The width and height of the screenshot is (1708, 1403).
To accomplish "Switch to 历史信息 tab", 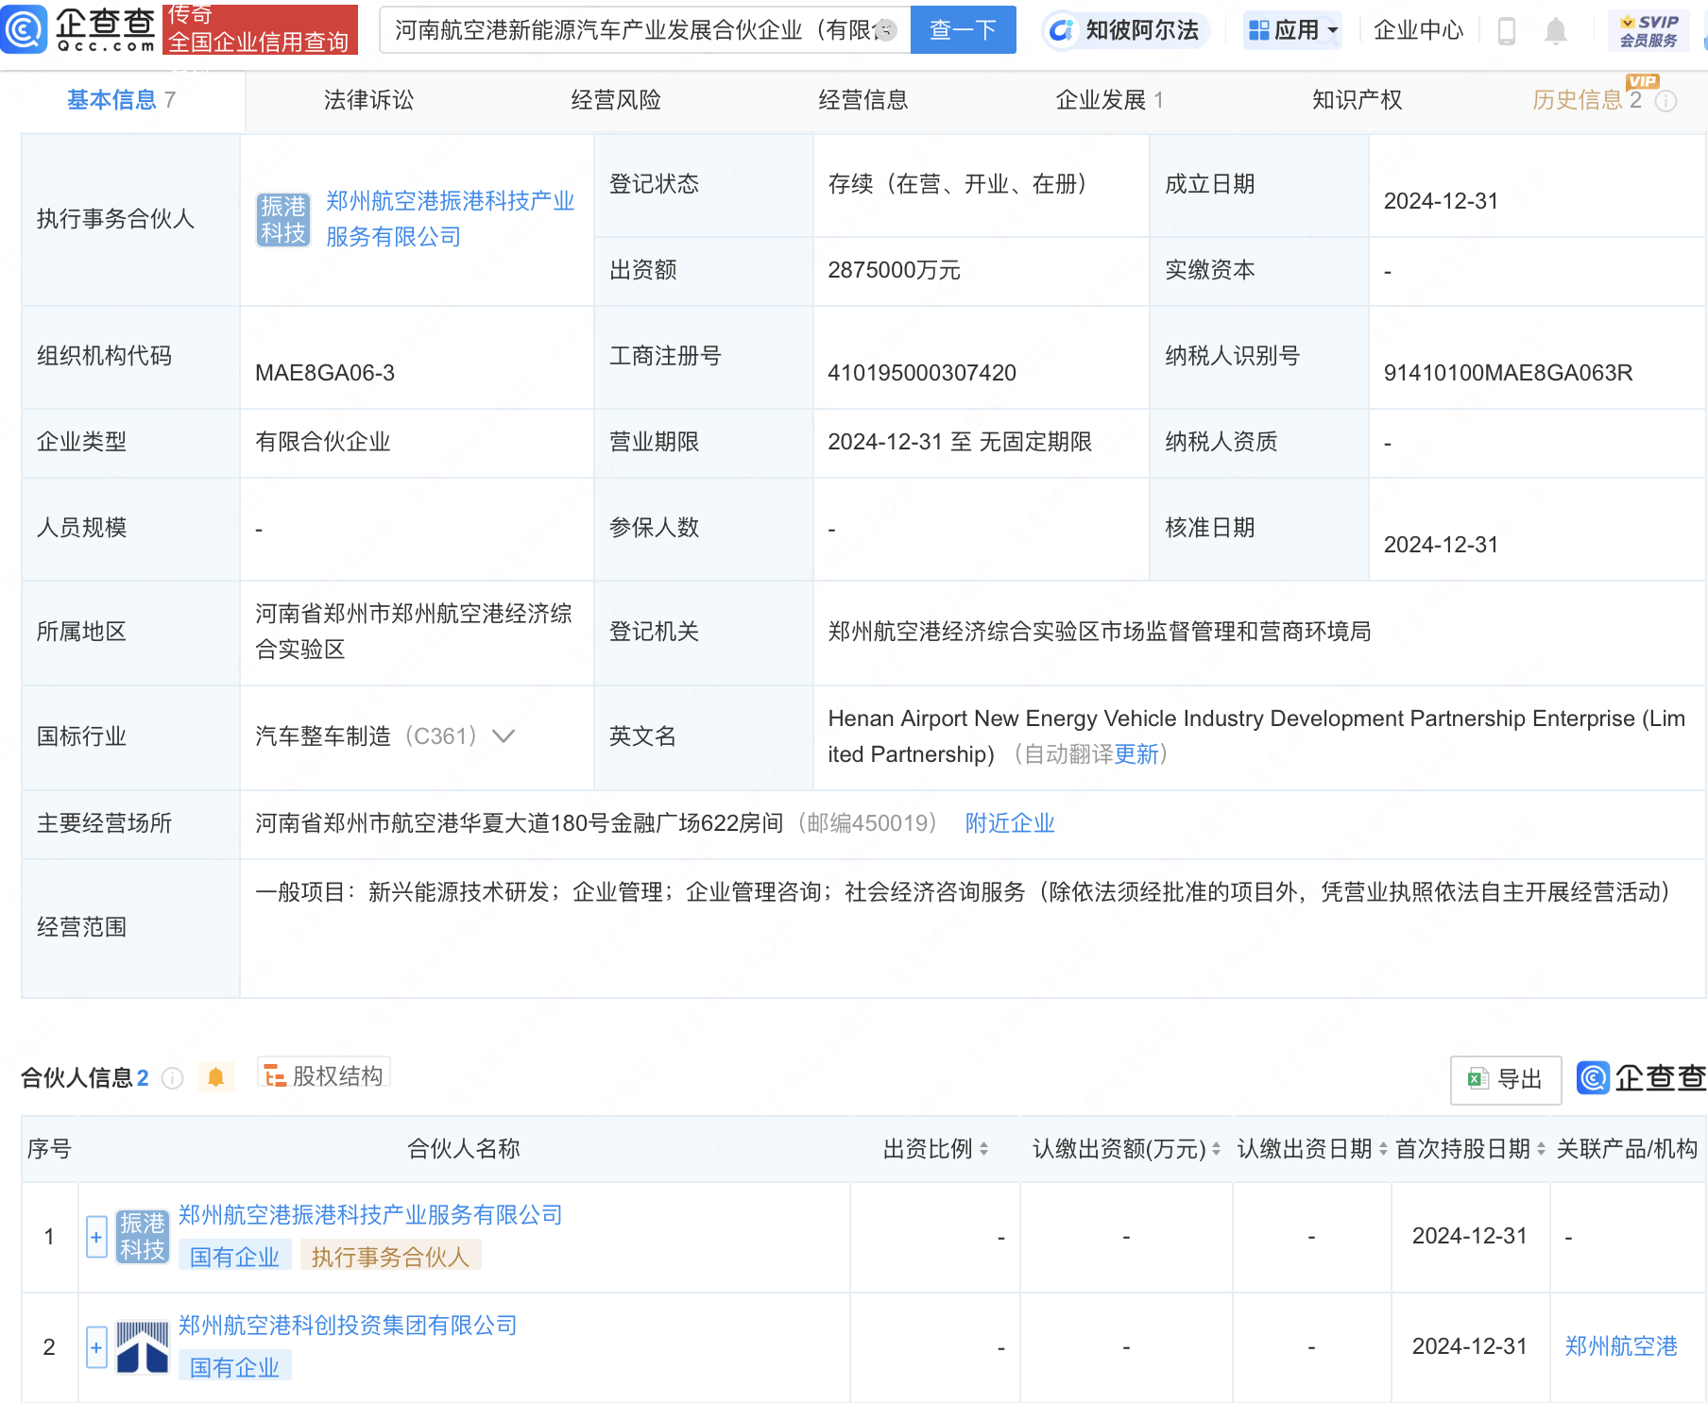I will coord(1588,100).
